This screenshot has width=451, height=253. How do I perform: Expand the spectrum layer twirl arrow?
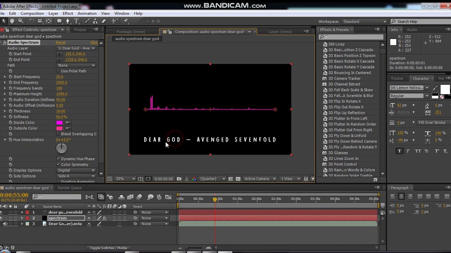point(22,218)
